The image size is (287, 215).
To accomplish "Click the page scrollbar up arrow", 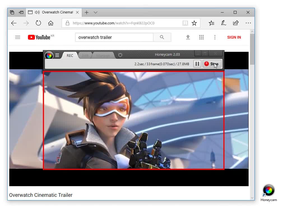I will coord(252,32).
